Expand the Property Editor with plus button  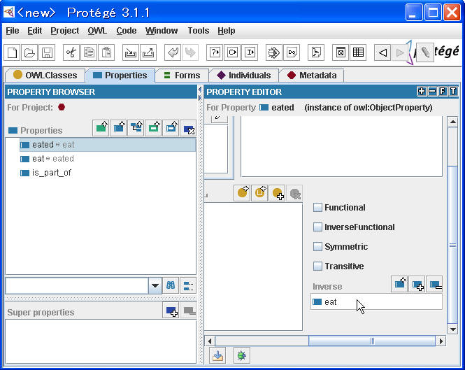[x=421, y=92]
